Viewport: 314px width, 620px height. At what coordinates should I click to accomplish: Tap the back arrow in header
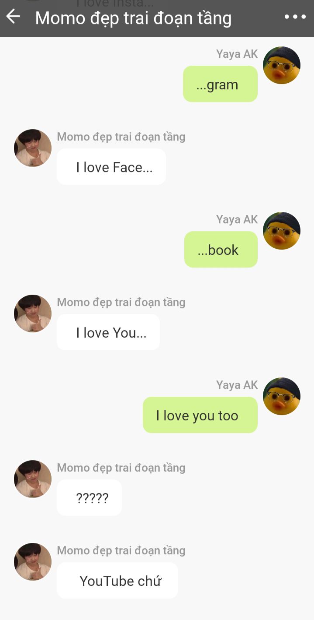tap(13, 17)
